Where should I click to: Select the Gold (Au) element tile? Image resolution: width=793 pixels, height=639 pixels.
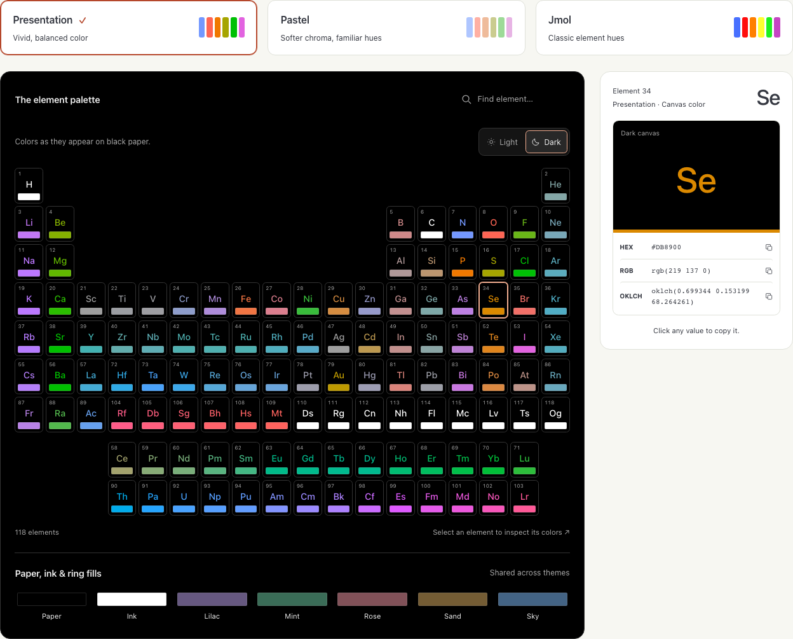tap(339, 376)
